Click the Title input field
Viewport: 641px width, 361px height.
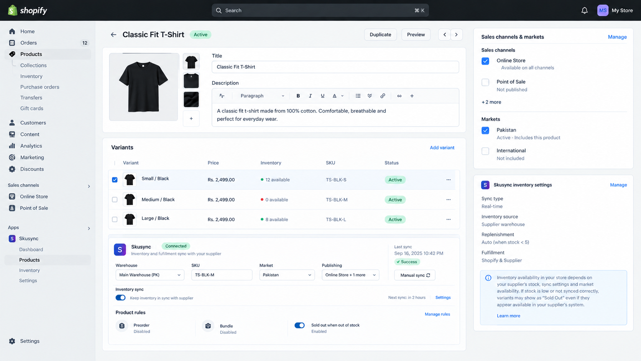pyautogui.click(x=335, y=67)
